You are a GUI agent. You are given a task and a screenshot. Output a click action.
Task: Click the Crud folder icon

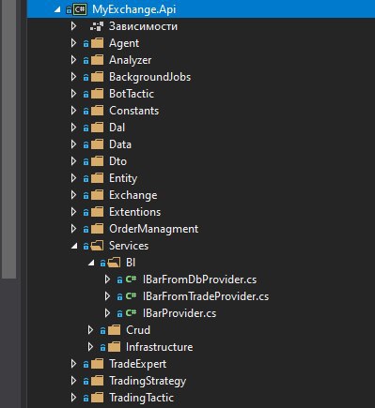click(114, 330)
